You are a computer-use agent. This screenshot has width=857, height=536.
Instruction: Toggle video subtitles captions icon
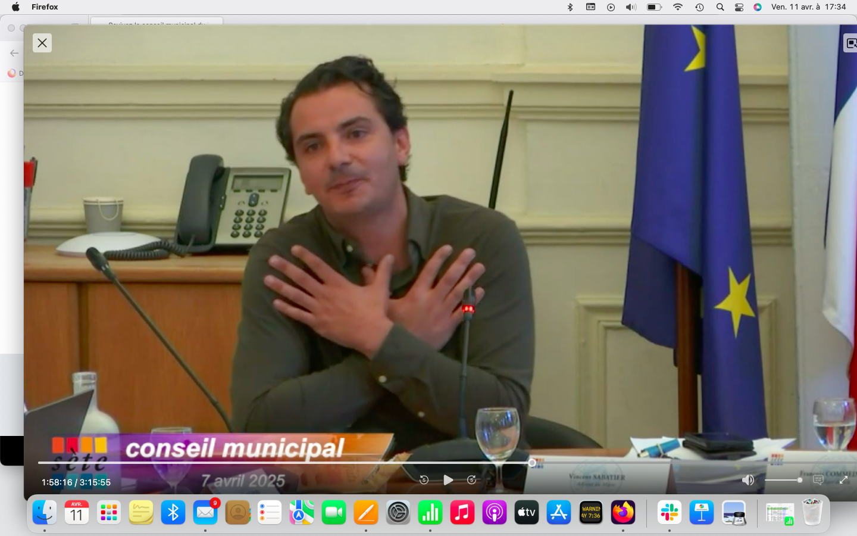point(818,480)
